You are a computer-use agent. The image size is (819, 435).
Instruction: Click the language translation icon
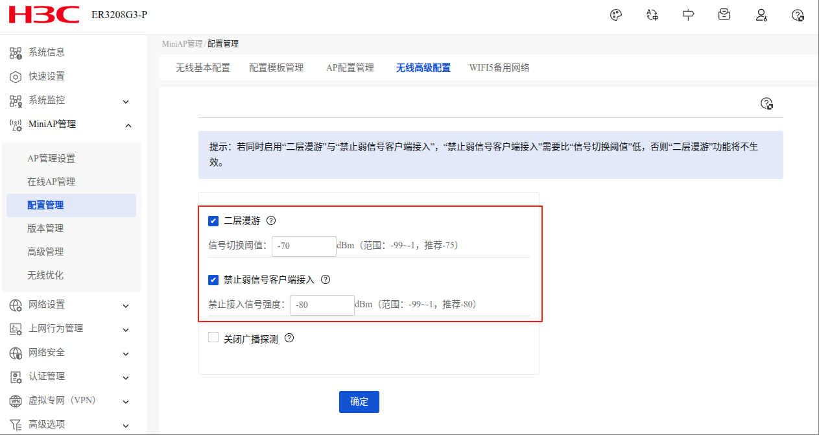point(652,16)
